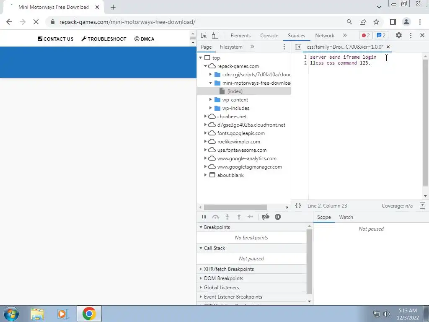
Task: Toggle deactivate breakpoints icon
Action: pos(265,217)
